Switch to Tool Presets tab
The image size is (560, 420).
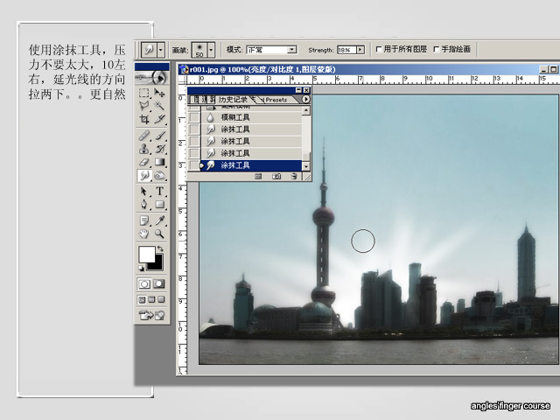pyautogui.click(x=276, y=100)
